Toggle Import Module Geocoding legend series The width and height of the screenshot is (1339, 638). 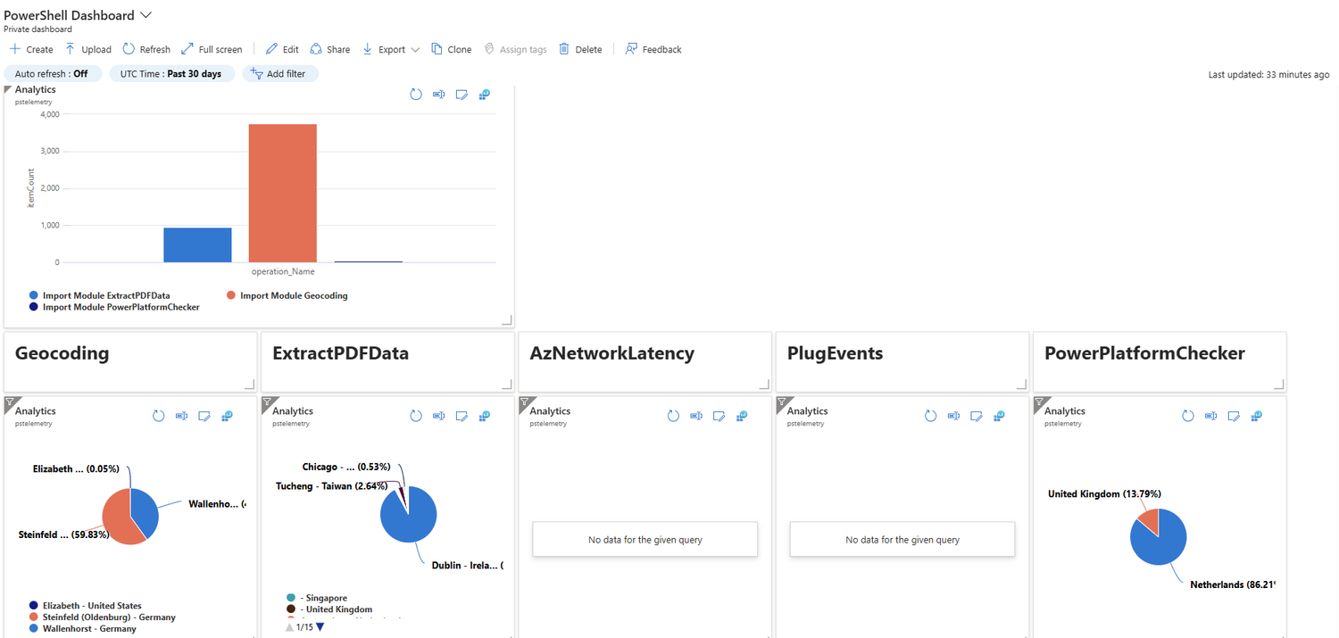pyautogui.click(x=287, y=295)
